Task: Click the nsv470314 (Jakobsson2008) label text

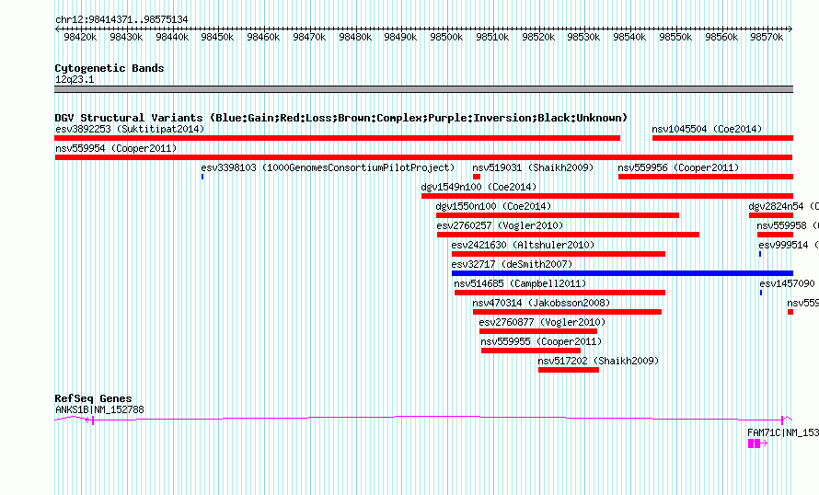Action: (x=541, y=303)
